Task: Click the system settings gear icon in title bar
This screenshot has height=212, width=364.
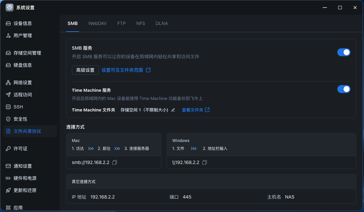Action: 10,8
